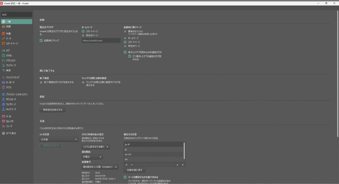This screenshot has width=339, height=184.
Task: Select ja-JP in preferred languages list
Action: (x=153, y=144)
